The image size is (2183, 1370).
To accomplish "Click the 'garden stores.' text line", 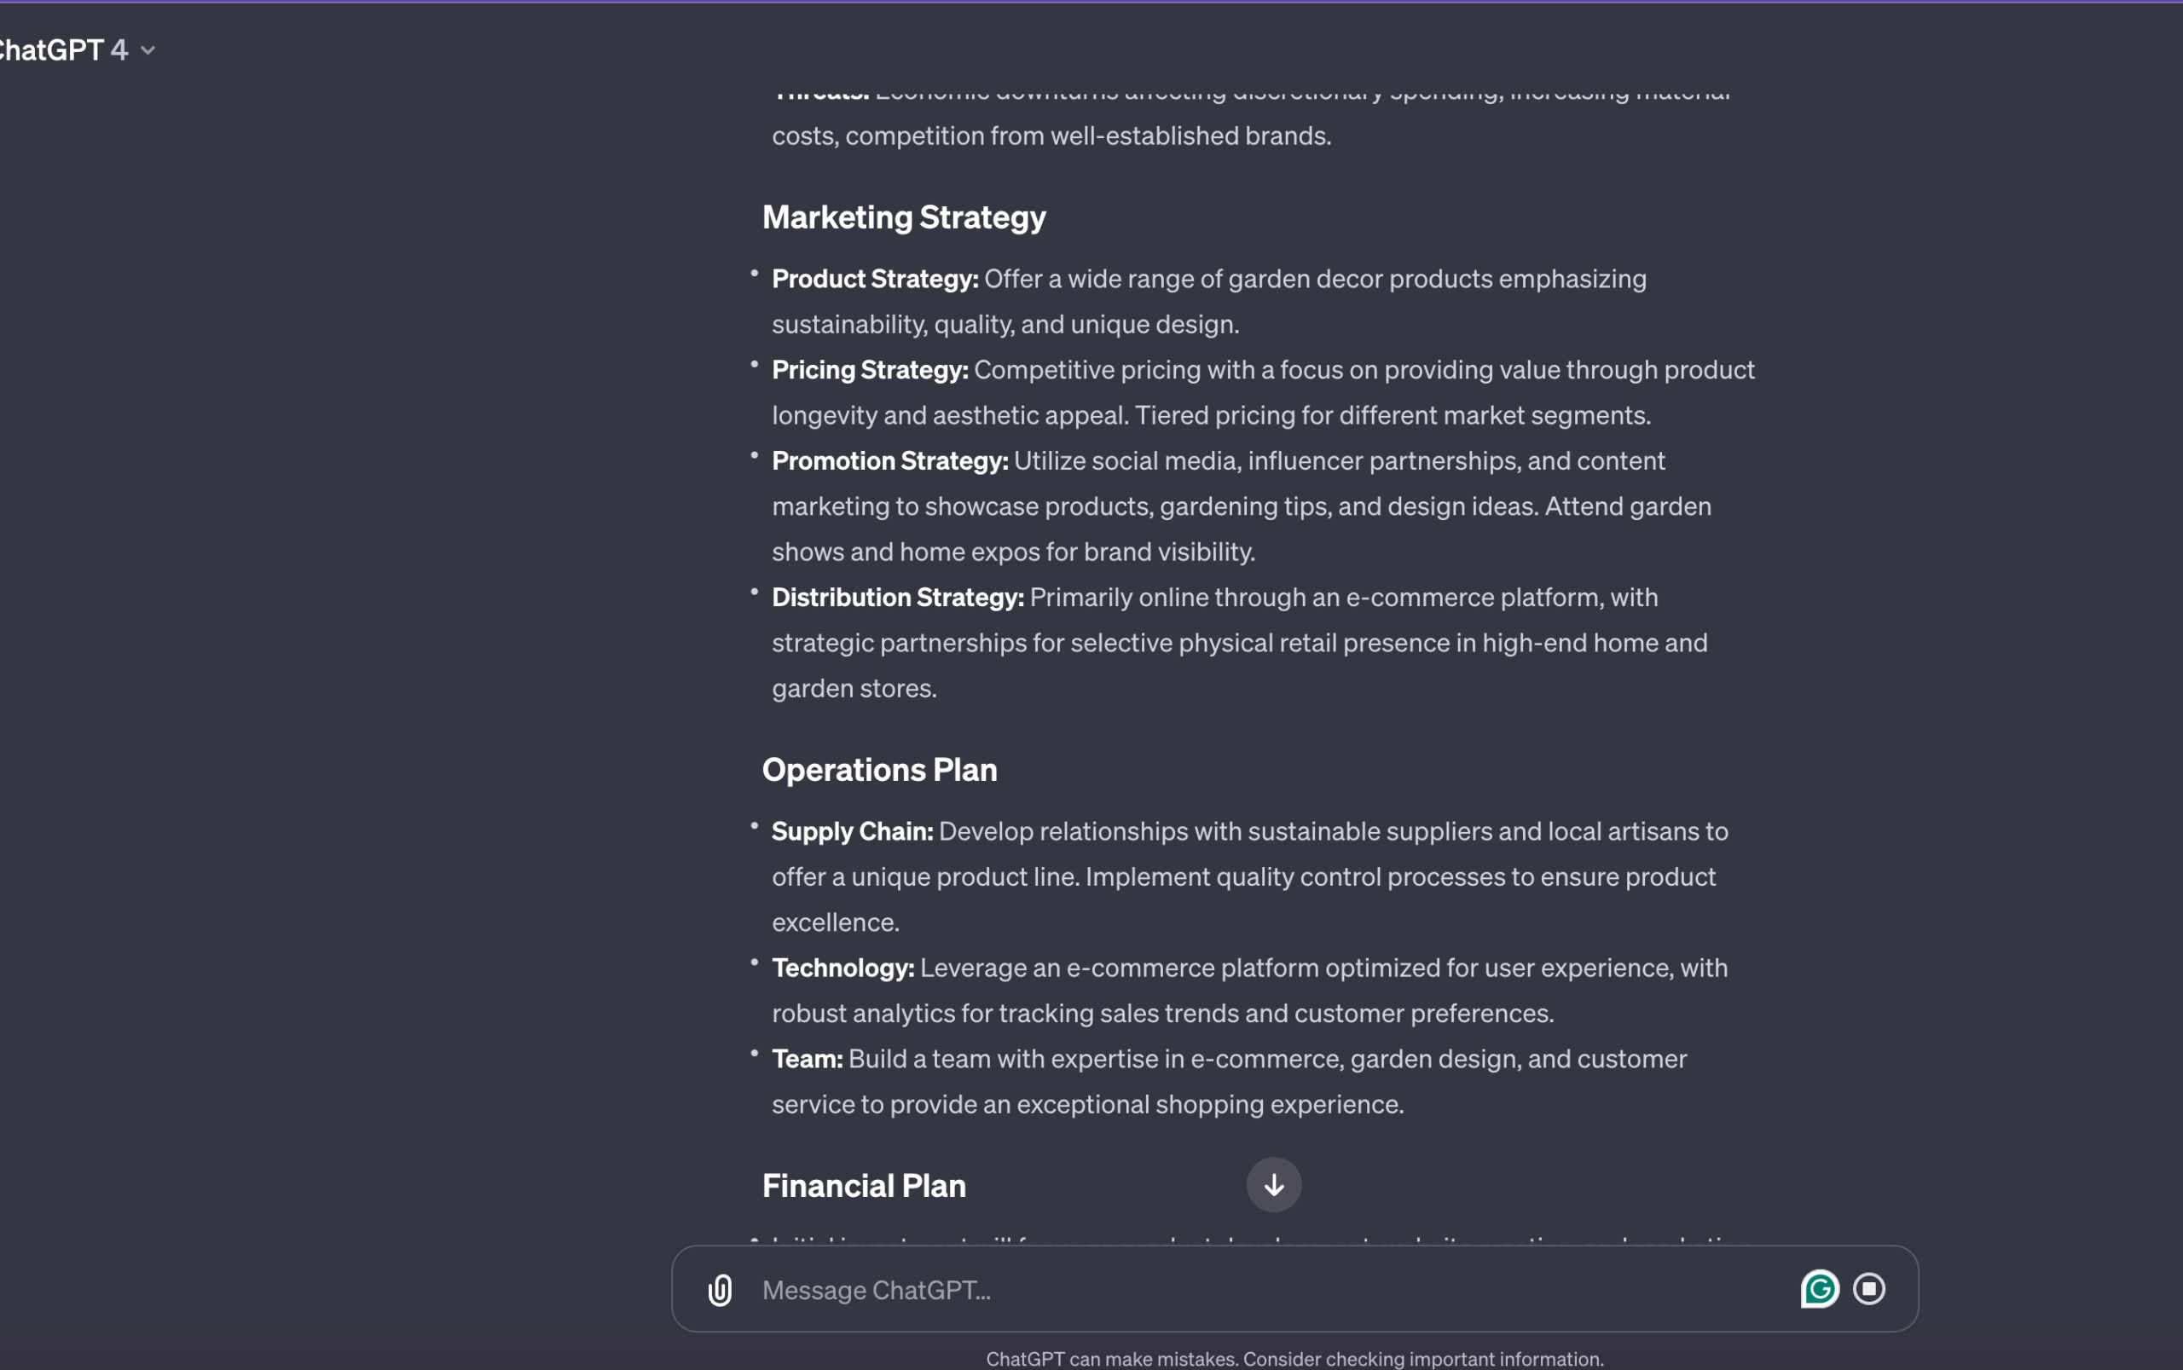I will (x=854, y=689).
